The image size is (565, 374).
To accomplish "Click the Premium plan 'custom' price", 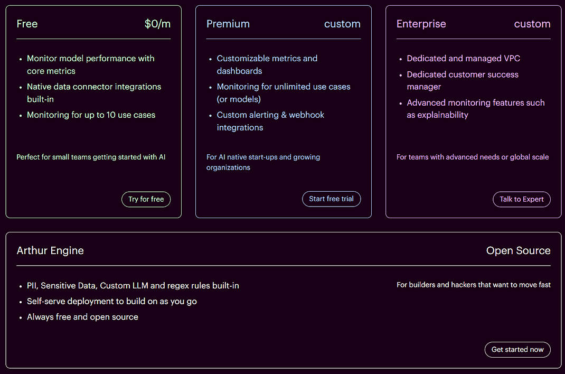I will click(x=342, y=24).
